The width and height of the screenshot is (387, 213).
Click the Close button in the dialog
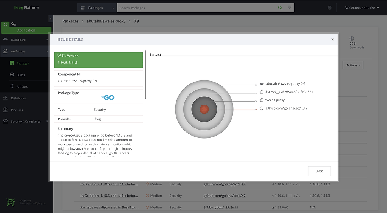coord(319,171)
